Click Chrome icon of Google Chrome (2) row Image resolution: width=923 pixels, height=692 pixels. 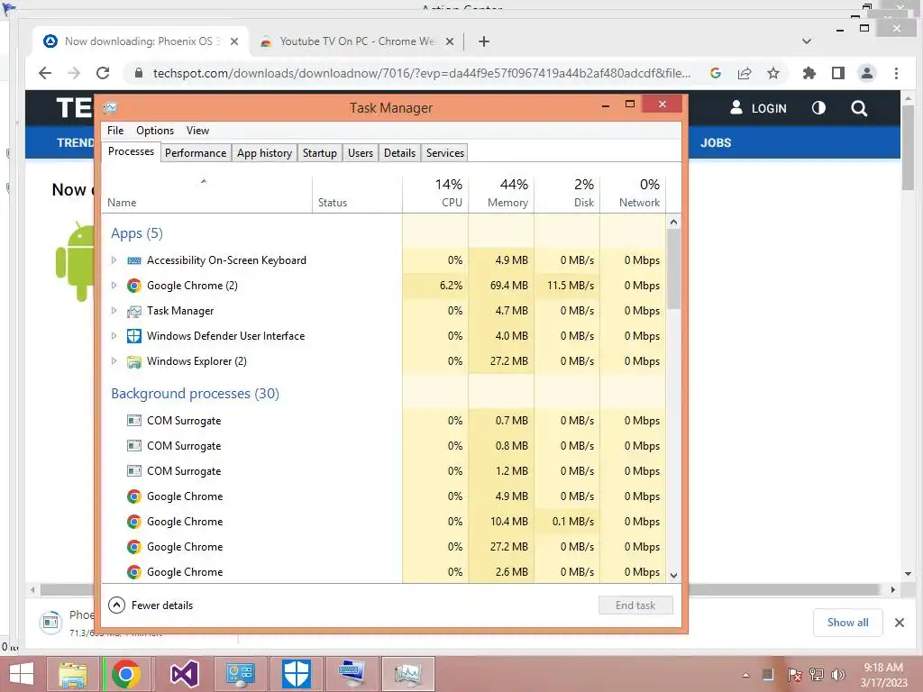pos(134,286)
